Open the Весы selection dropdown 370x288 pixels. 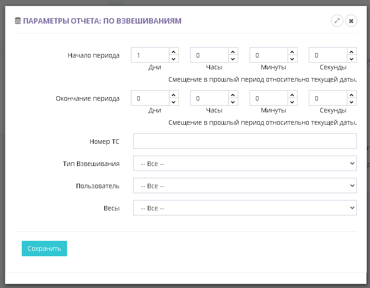click(245, 208)
